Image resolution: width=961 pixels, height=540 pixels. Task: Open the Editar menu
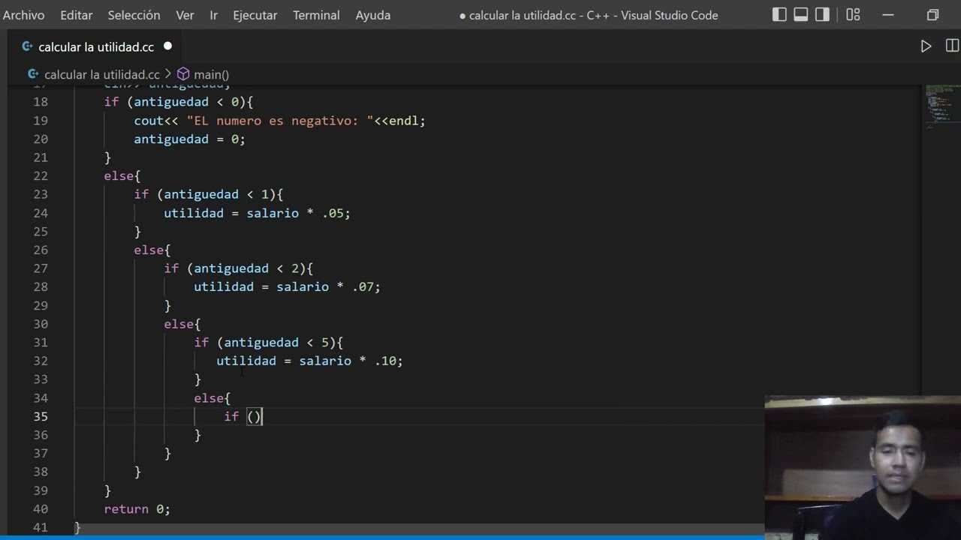pos(76,15)
